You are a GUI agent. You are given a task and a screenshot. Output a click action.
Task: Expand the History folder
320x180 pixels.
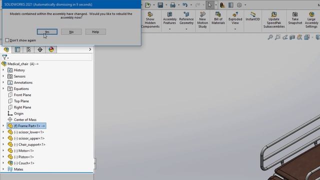pyautogui.click(x=3, y=70)
